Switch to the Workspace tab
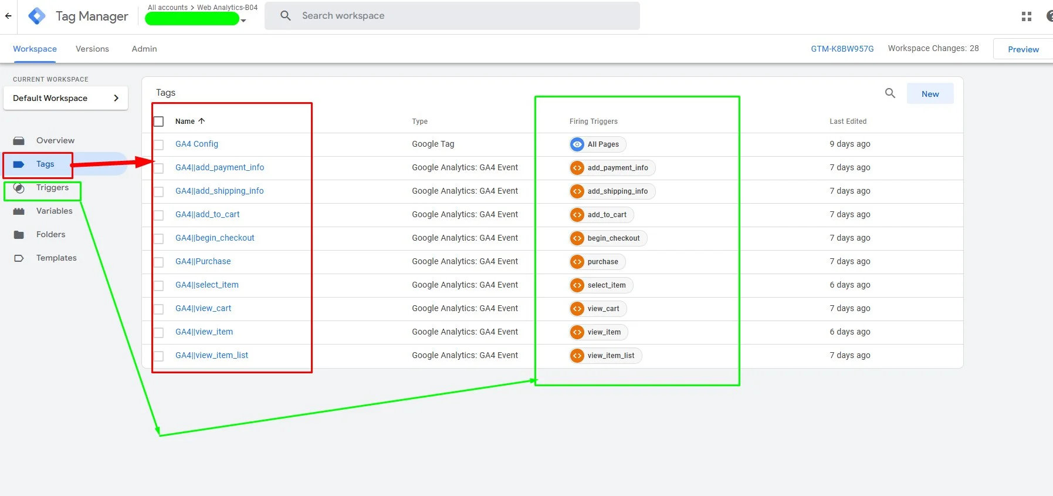 [35, 49]
